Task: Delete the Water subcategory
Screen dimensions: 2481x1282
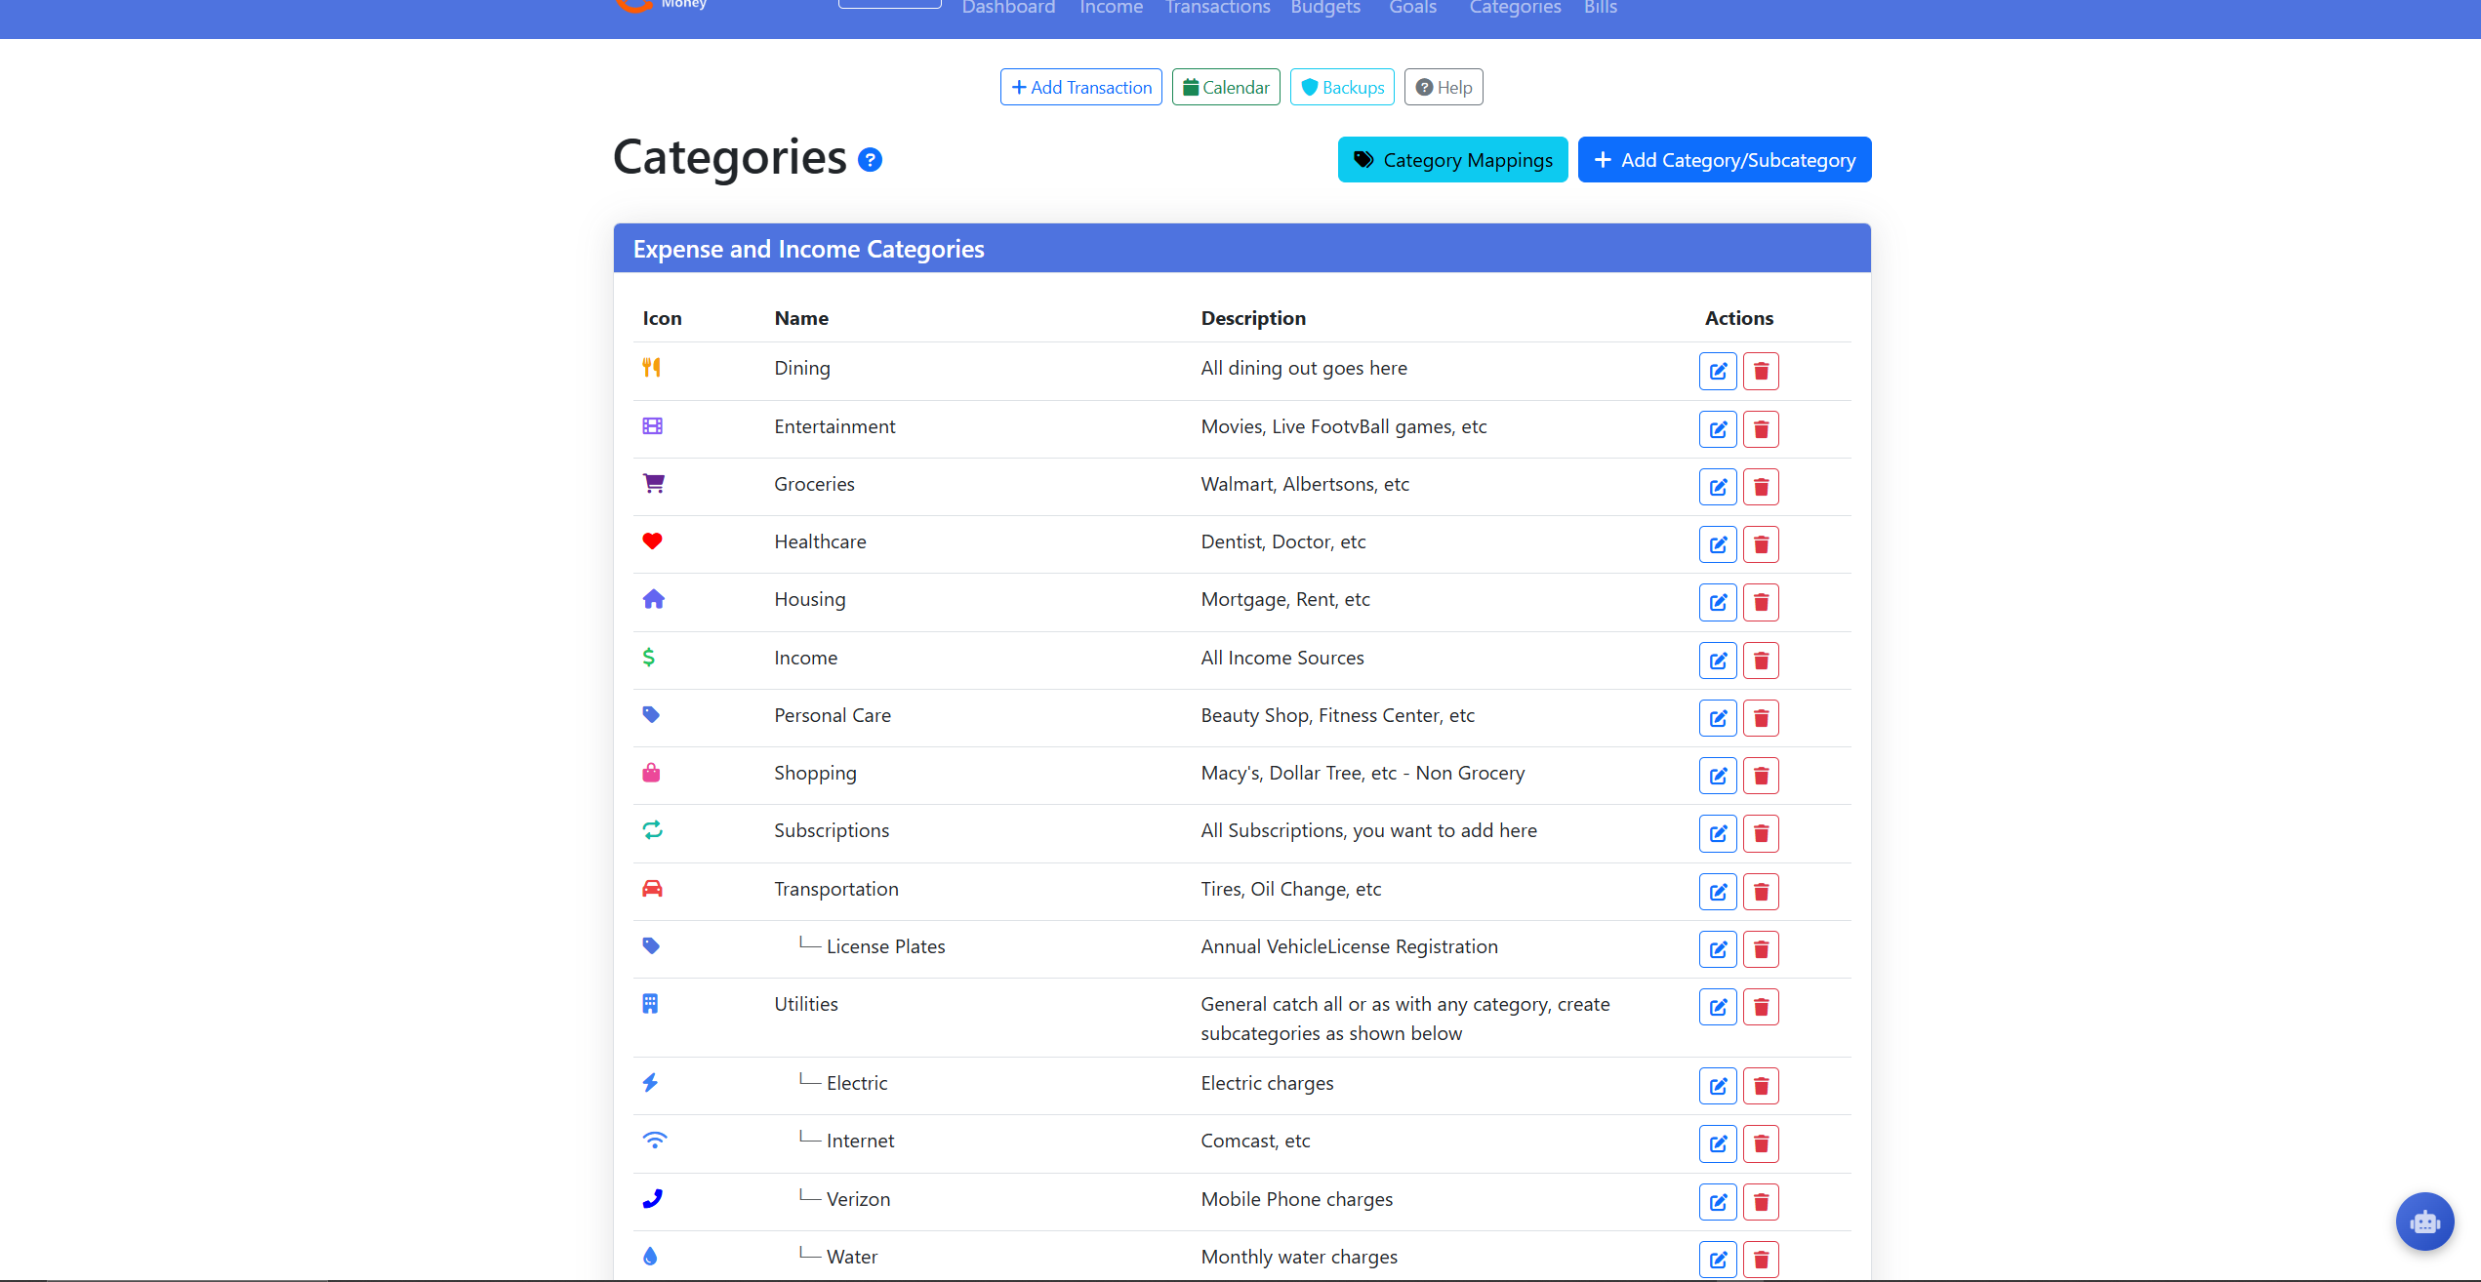Action: coord(1761,1259)
